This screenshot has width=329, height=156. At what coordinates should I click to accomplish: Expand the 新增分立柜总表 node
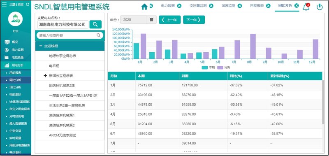click(45, 76)
